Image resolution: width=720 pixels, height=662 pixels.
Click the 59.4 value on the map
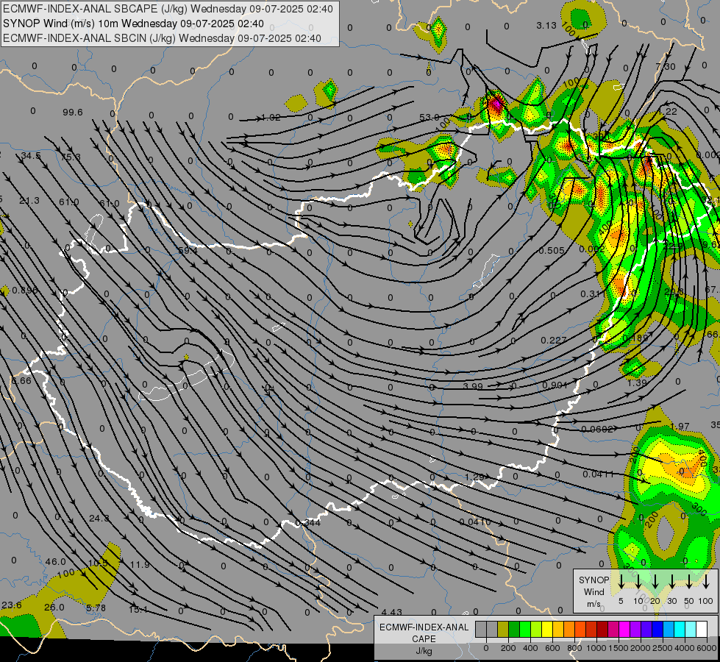[188, 250]
